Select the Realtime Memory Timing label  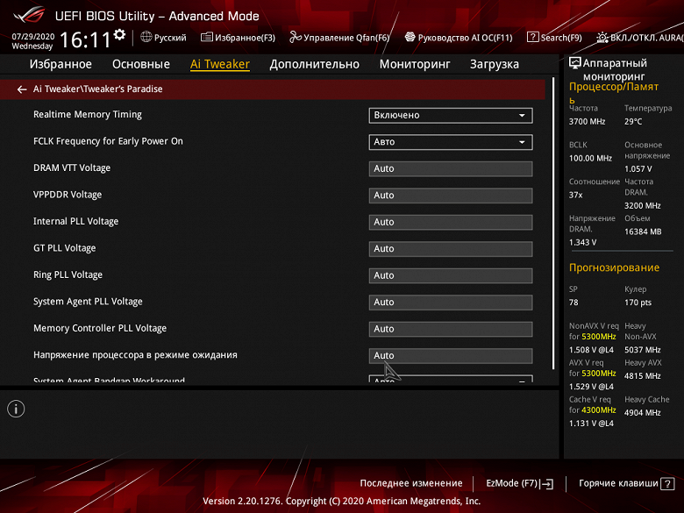87,114
